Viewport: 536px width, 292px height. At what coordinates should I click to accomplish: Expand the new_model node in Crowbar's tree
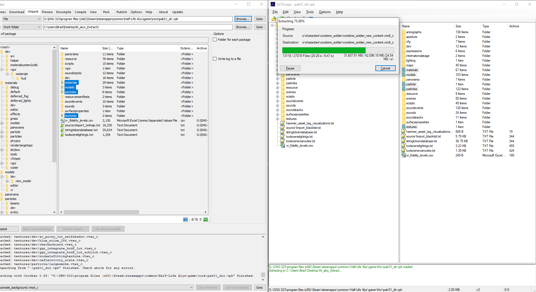7,181
